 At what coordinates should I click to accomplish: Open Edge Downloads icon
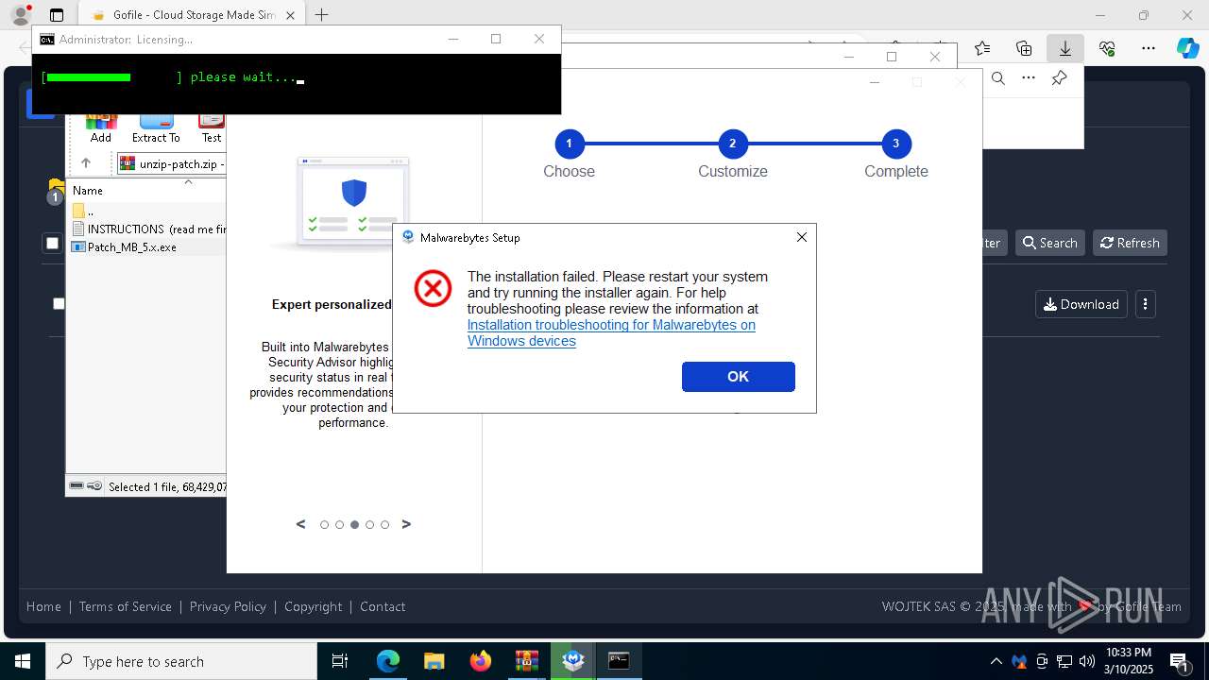(1065, 48)
